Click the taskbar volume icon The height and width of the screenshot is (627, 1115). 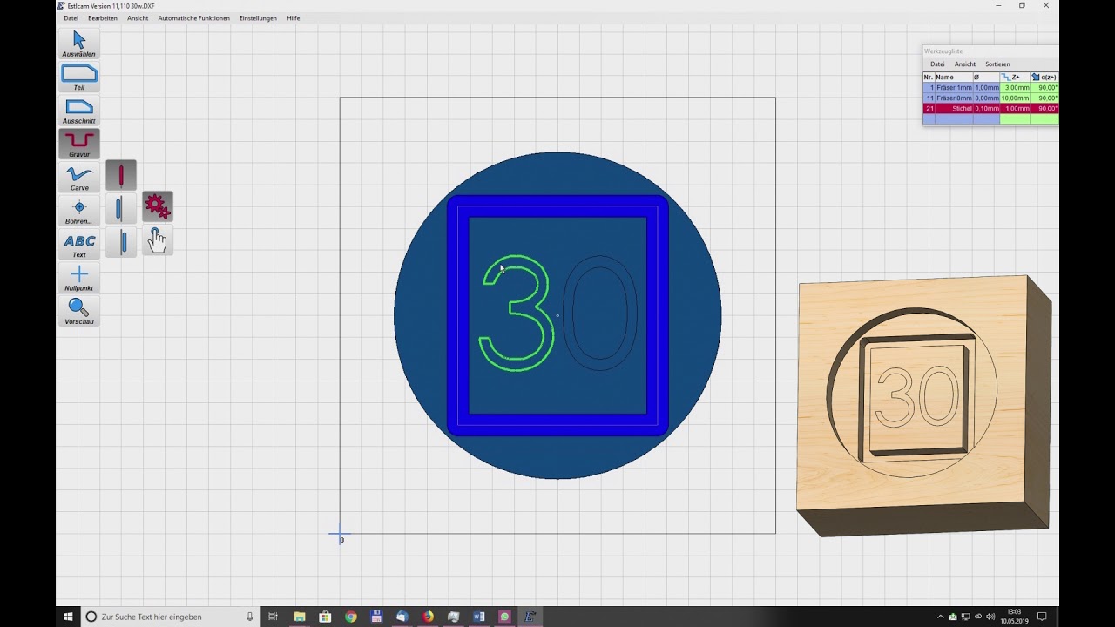[990, 617]
